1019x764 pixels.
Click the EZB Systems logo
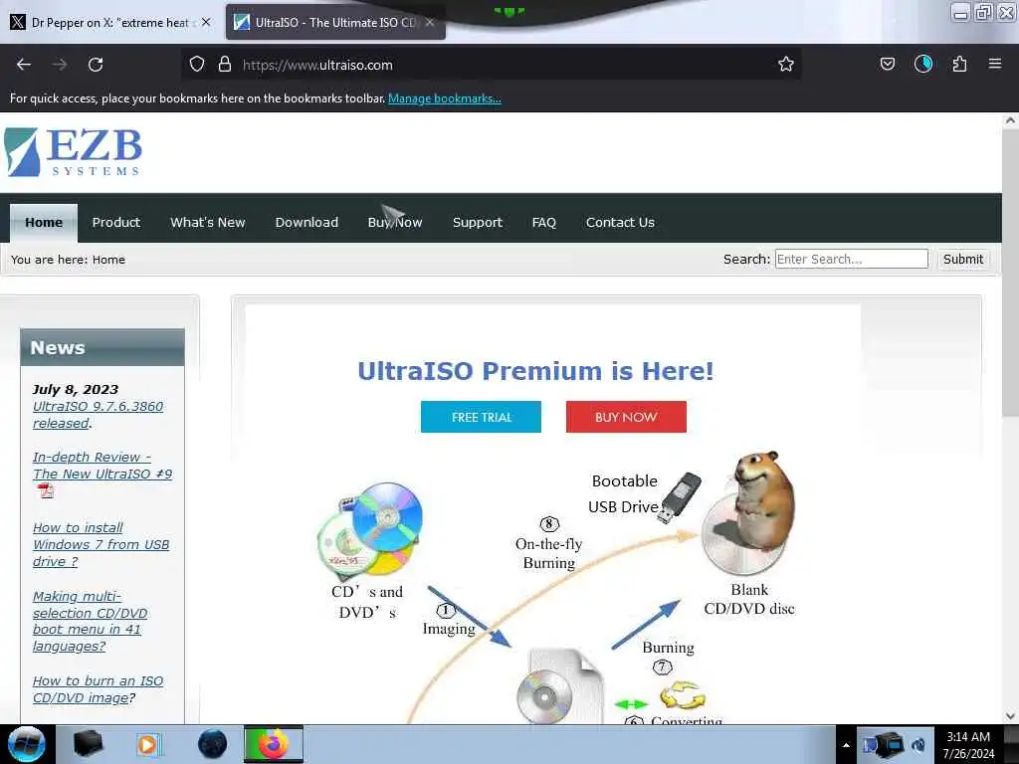(x=73, y=152)
